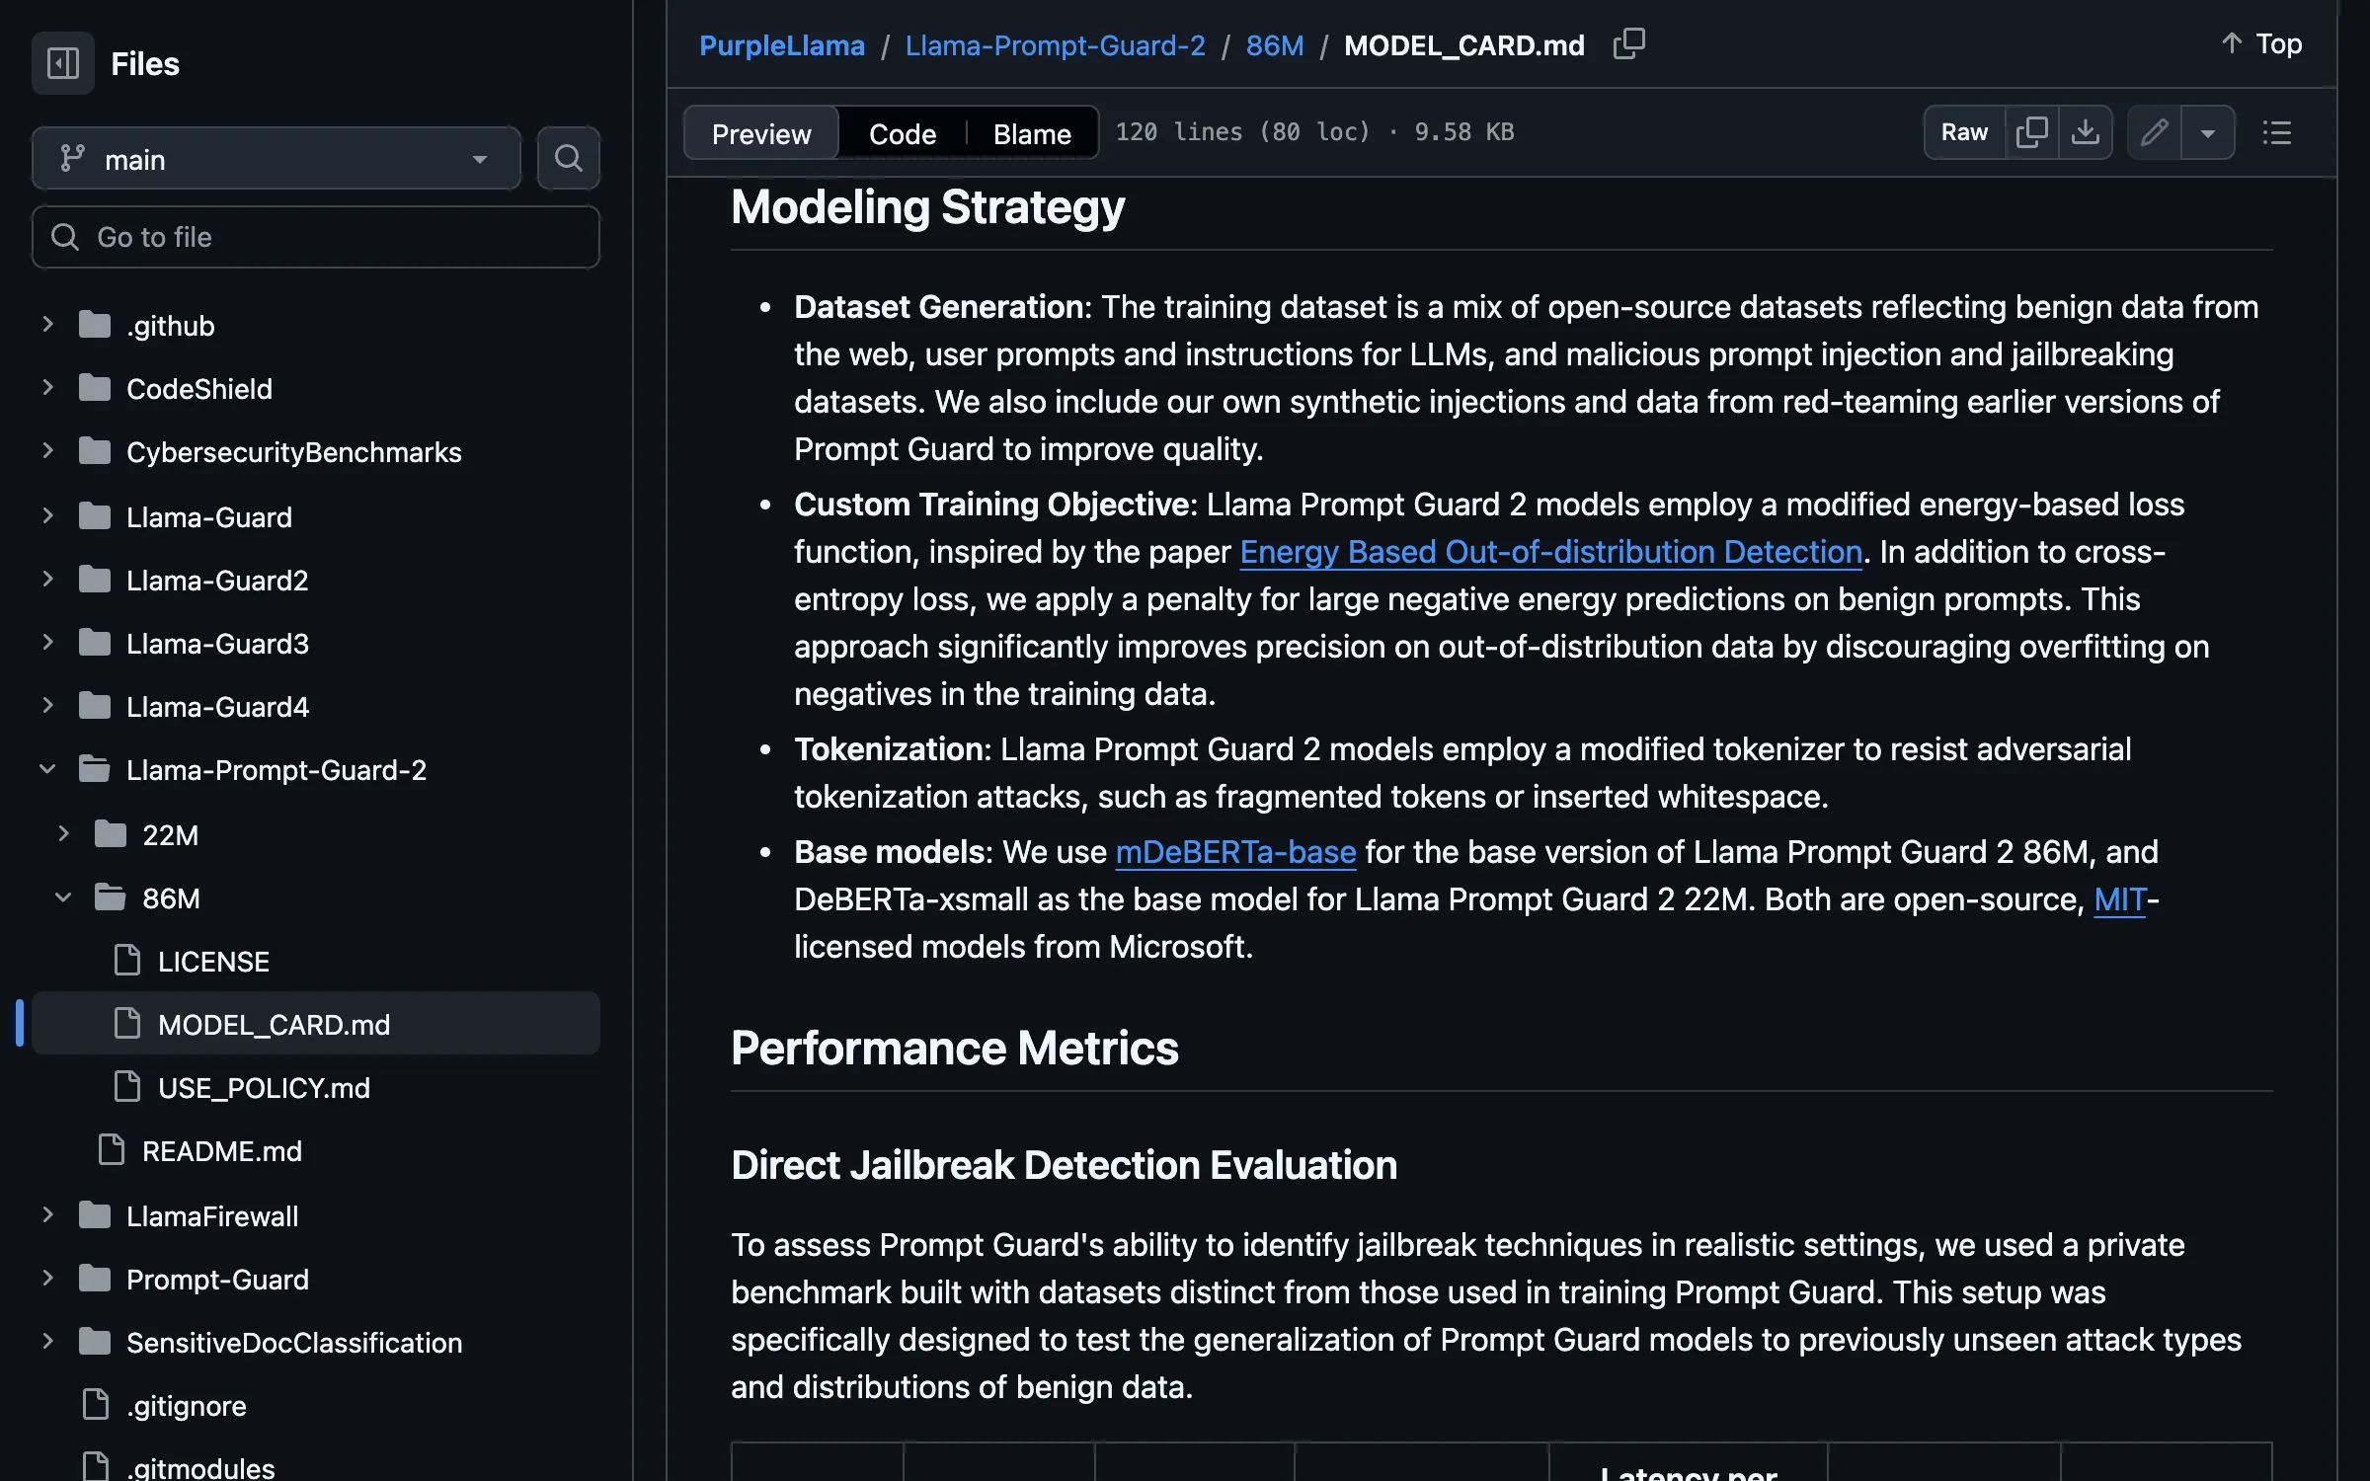The width and height of the screenshot is (2370, 1481).
Task: Open the MIT license link
Action: coord(2119,899)
